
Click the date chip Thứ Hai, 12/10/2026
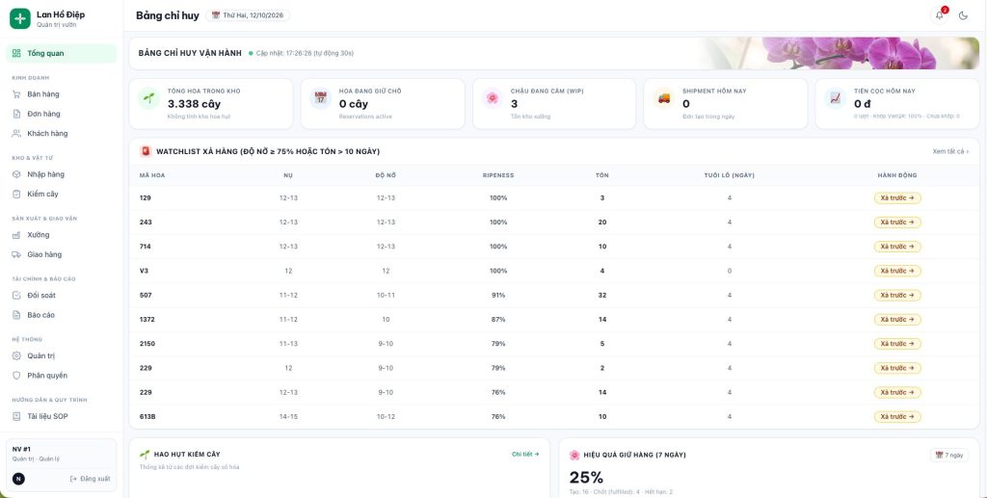pos(248,15)
